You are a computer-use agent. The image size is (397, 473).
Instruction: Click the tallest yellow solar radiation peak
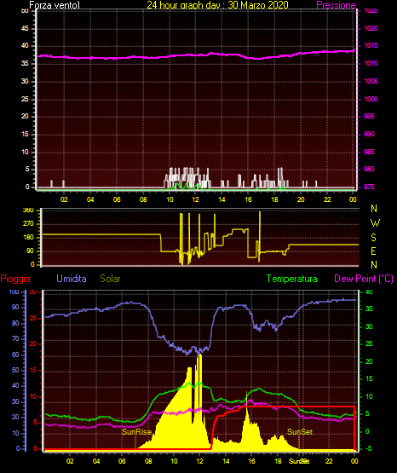[199, 356]
